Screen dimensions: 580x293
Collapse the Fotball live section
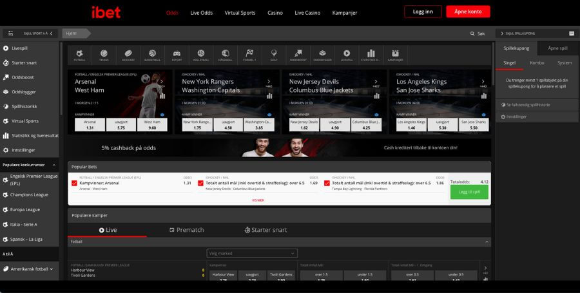click(487, 241)
